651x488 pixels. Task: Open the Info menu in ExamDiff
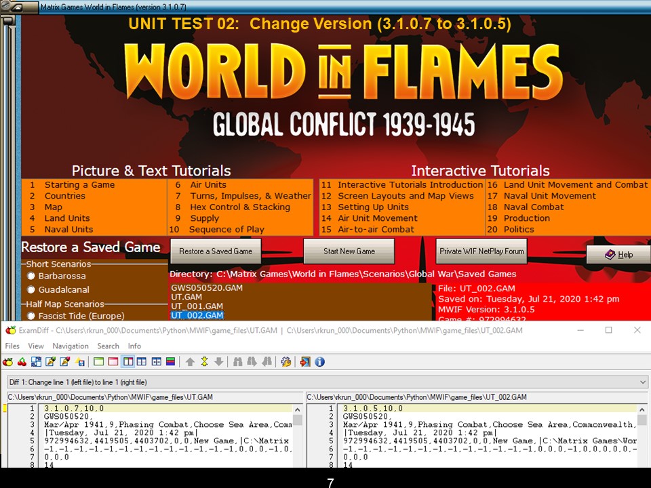pyautogui.click(x=134, y=346)
